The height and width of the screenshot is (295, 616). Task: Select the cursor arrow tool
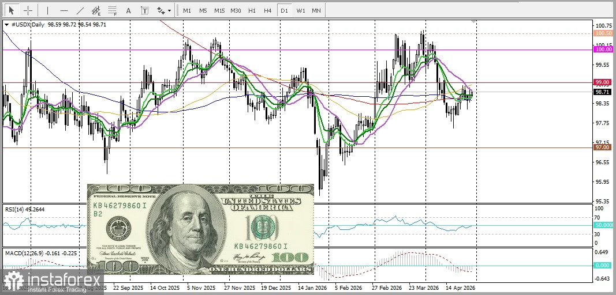pyautogui.click(x=12, y=10)
